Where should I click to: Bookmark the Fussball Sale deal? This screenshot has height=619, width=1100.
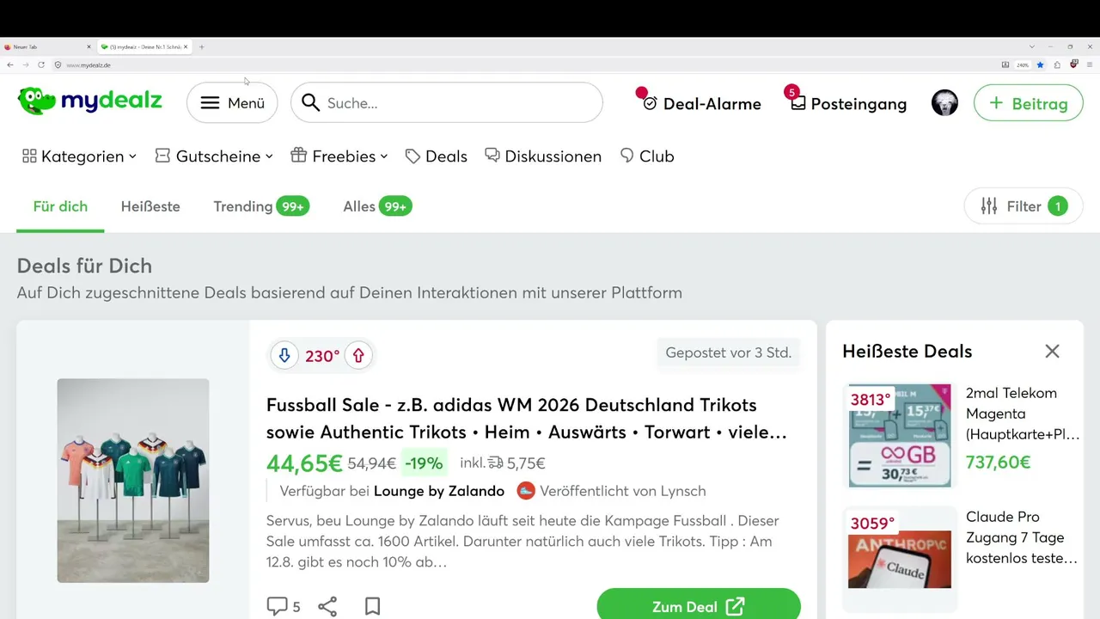[x=372, y=607]
